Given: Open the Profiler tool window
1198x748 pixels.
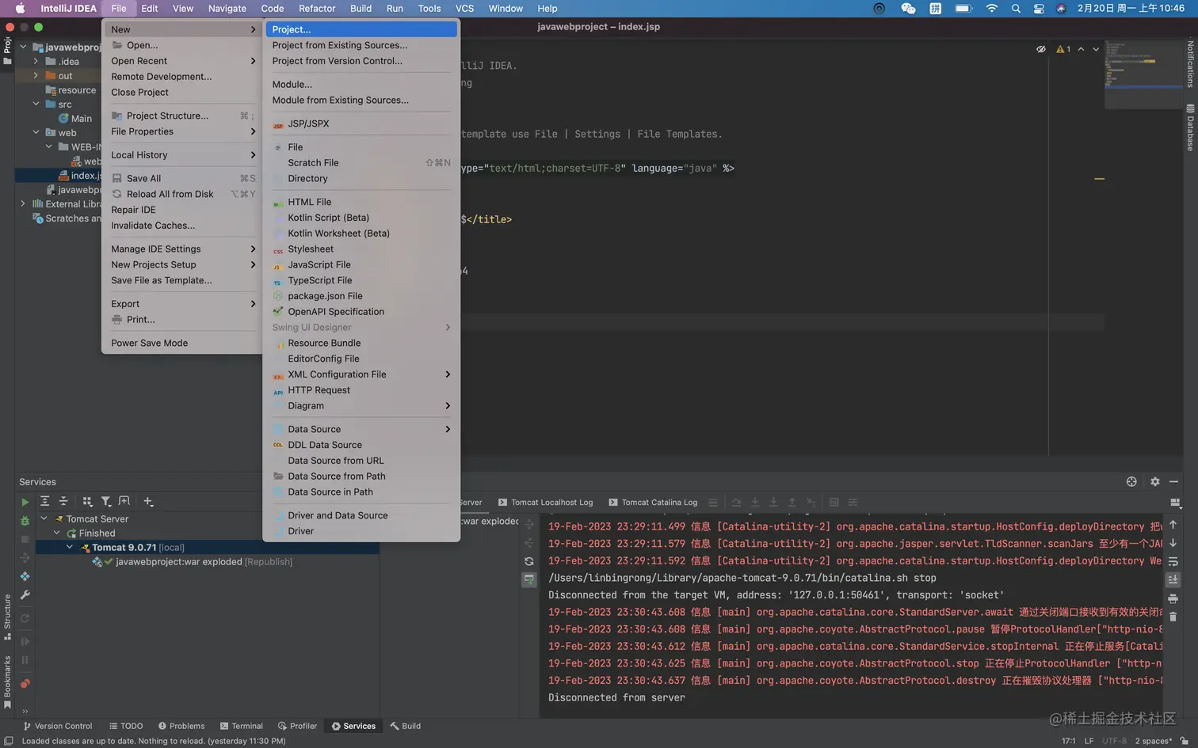Looking at the screenshot, I should (297, 726).
